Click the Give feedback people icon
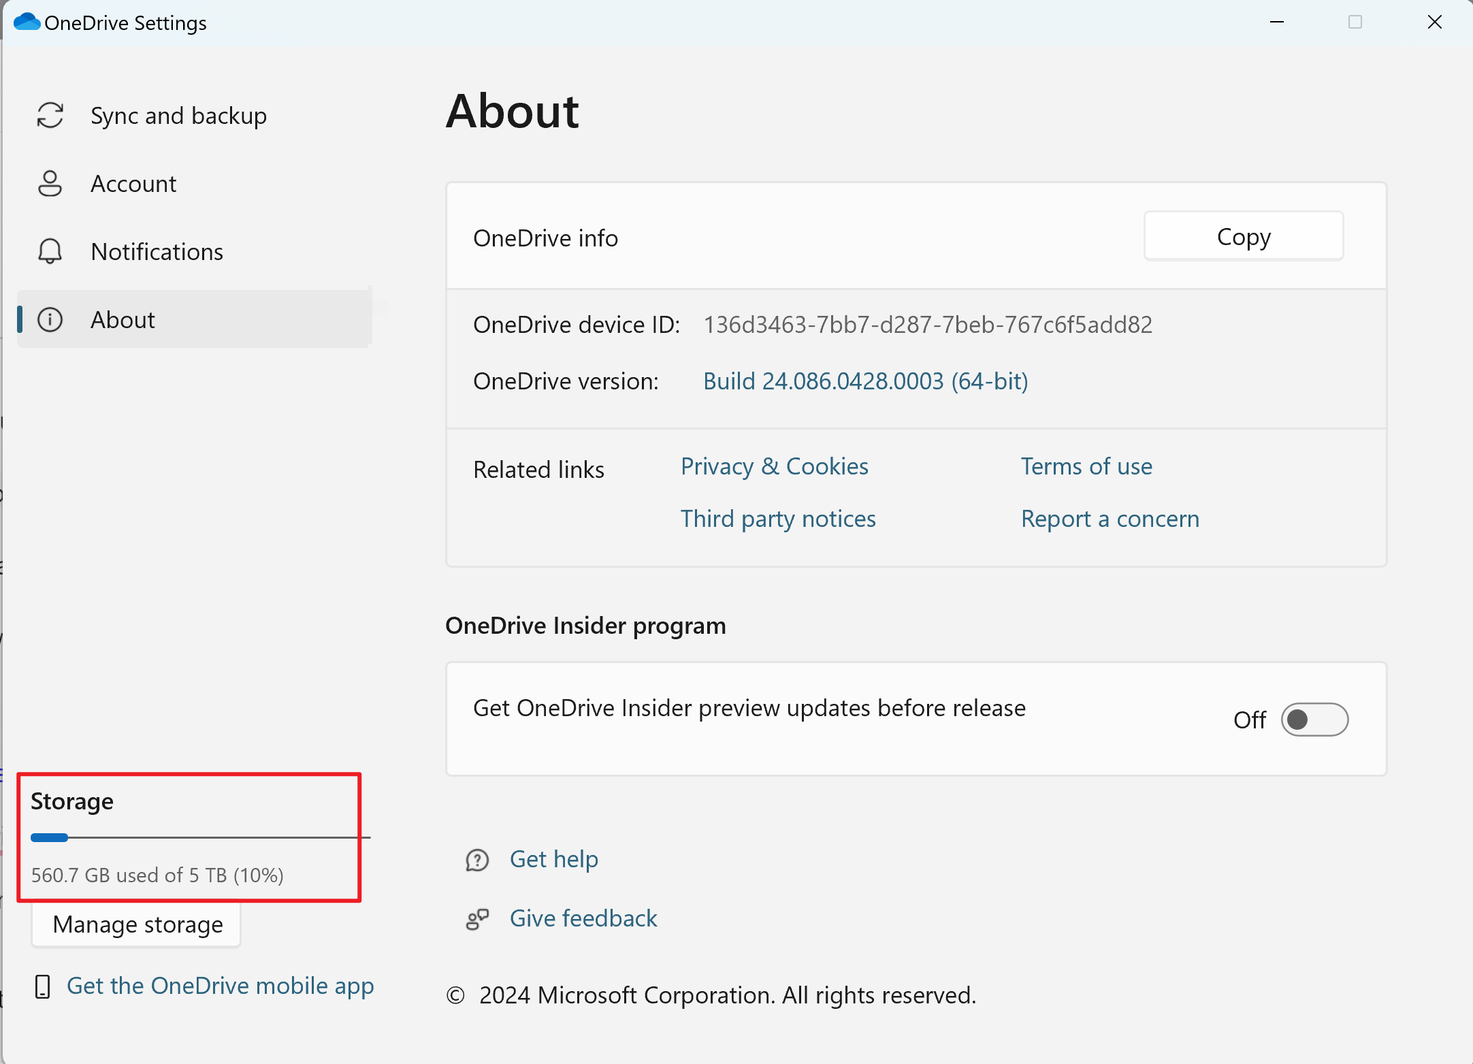 (x=477, y=920)
